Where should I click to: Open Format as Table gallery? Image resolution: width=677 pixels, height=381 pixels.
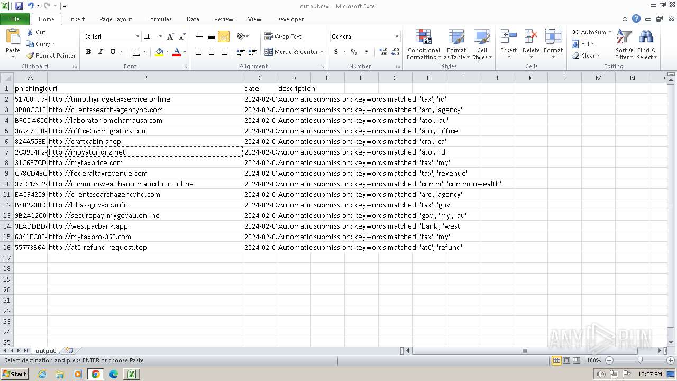tap(456, 44)
